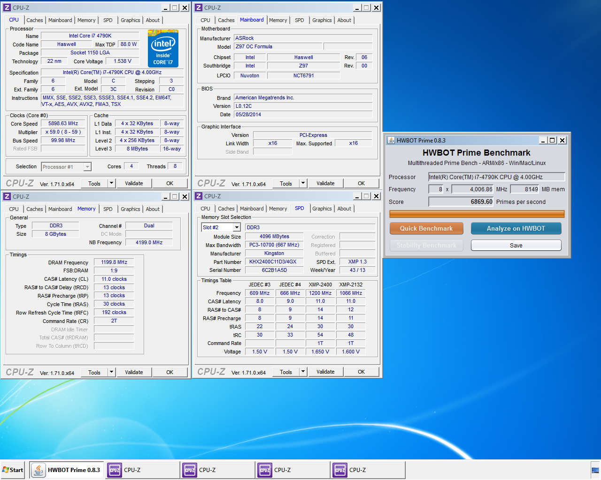
Task: Click the Multiplier value x 59.0
Action: pos(63,132)
